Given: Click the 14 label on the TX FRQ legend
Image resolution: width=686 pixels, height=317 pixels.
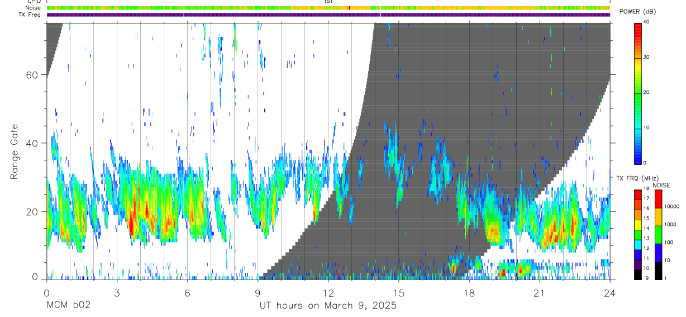Looking at the screenshot, I should click(x=646, y=229).
